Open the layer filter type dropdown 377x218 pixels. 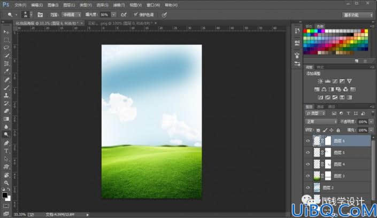315,113
